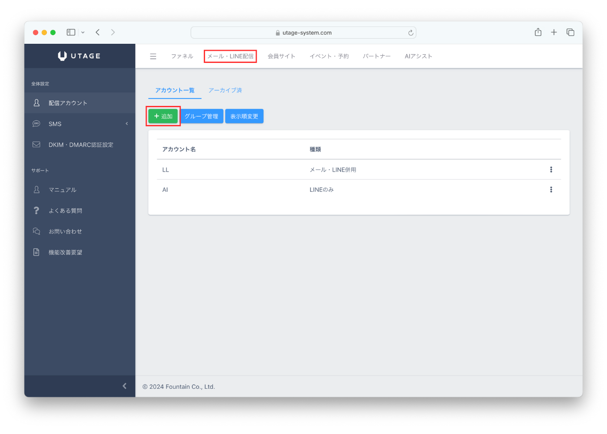Open the パートナー top menu
This screenshot has height=434, width=607.
tap(377, 56)
